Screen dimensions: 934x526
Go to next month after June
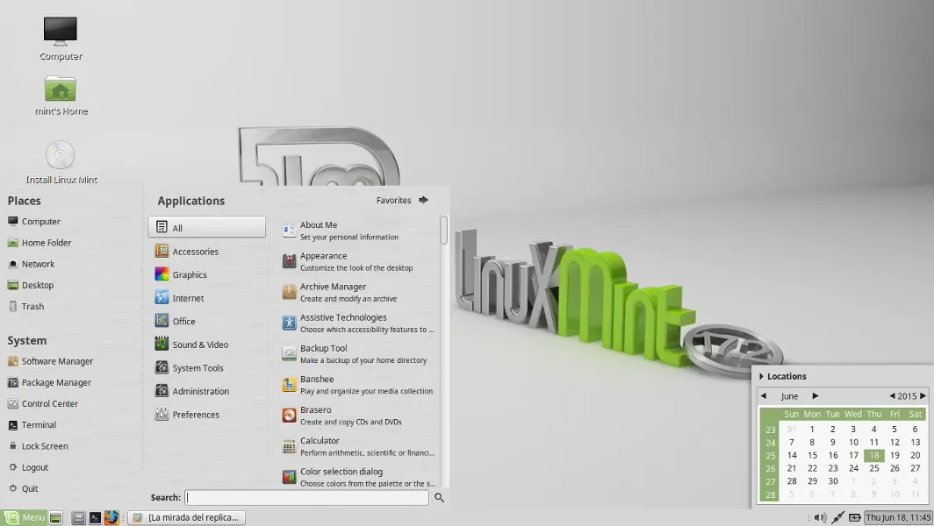815,395
